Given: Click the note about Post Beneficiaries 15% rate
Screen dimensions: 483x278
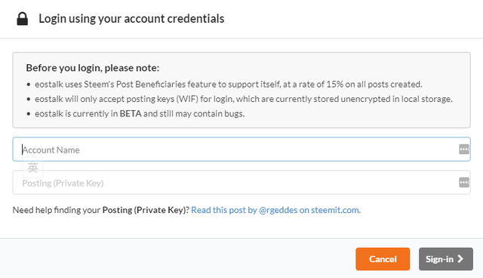Looking at the screenshot, I should pyautogui.click(x=228, y=84).
